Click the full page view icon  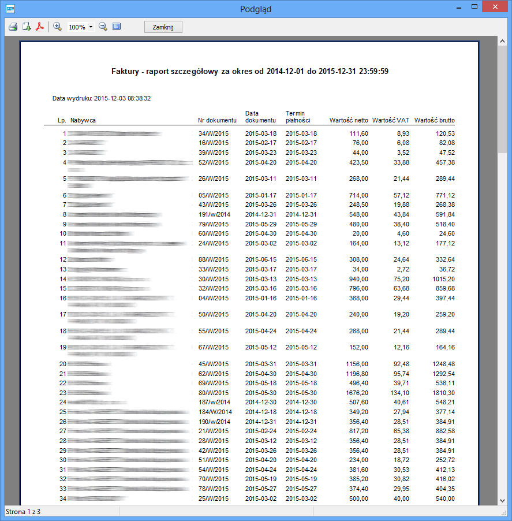pyautogui.click(x=117, y=27)
